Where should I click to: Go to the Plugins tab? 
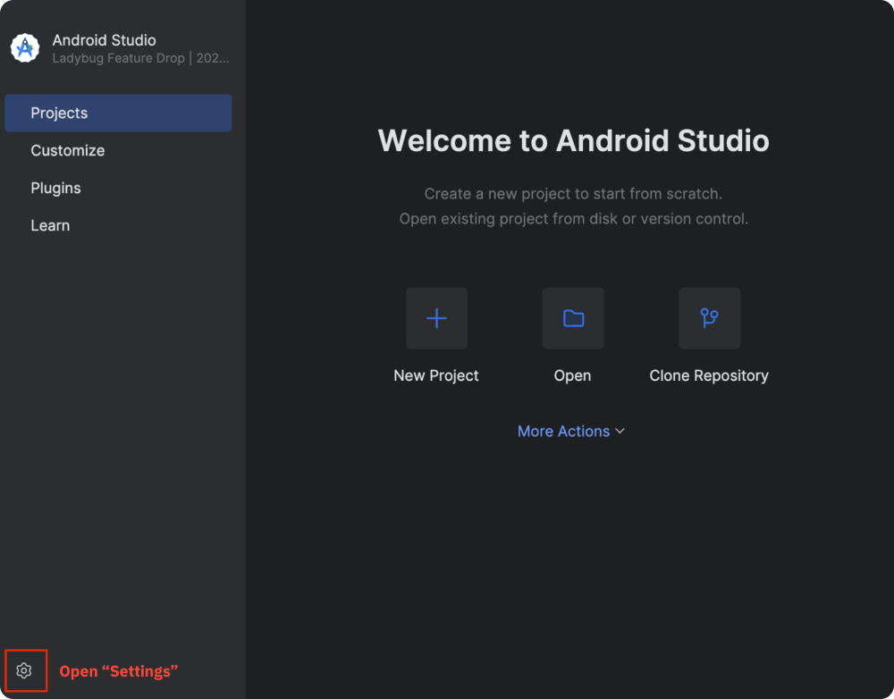(x=118, y=188)
